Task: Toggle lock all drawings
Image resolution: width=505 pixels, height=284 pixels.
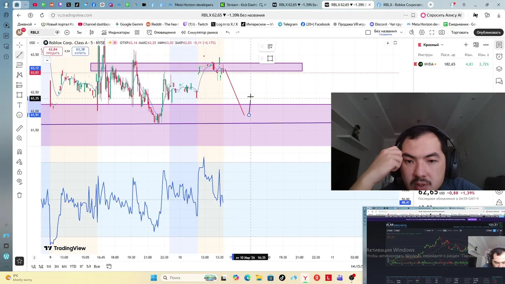Action: [x=19, y=172]
